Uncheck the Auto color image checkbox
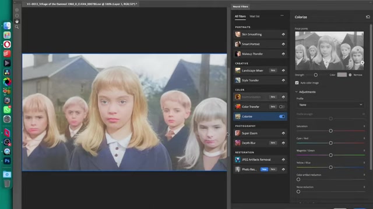Image resolution: width=373 pixels, height=209 pixels. click(297, 82)
